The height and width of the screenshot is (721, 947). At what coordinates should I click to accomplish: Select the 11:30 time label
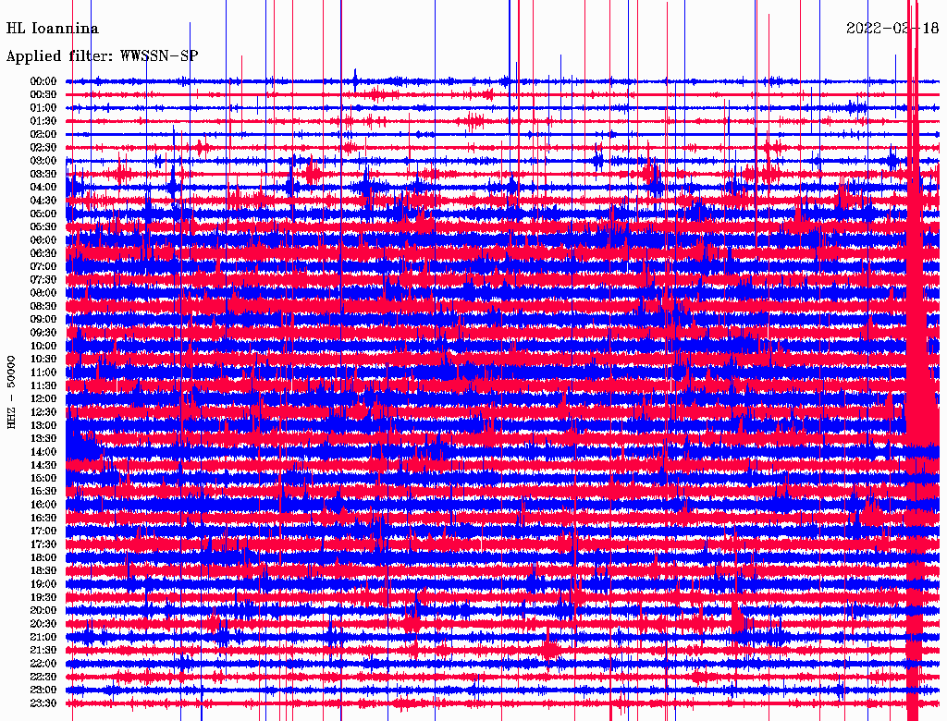43,385
